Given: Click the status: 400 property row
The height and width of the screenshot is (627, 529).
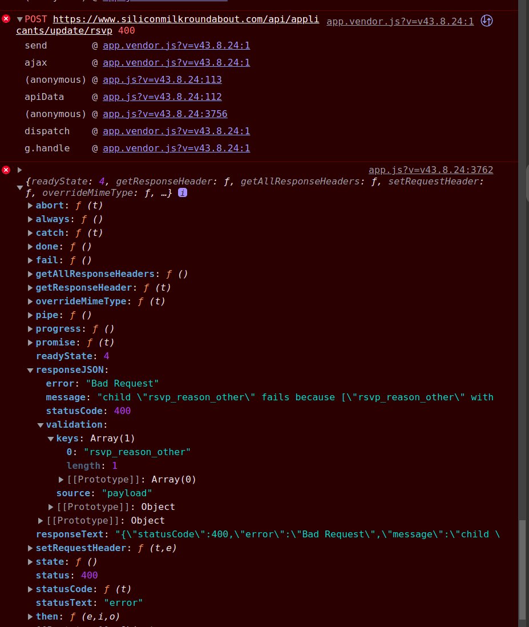Looking at the screenshot, I should (x=67, y=576).
